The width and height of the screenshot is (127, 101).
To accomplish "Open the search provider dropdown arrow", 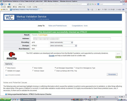I will click(x=126, y=4).
